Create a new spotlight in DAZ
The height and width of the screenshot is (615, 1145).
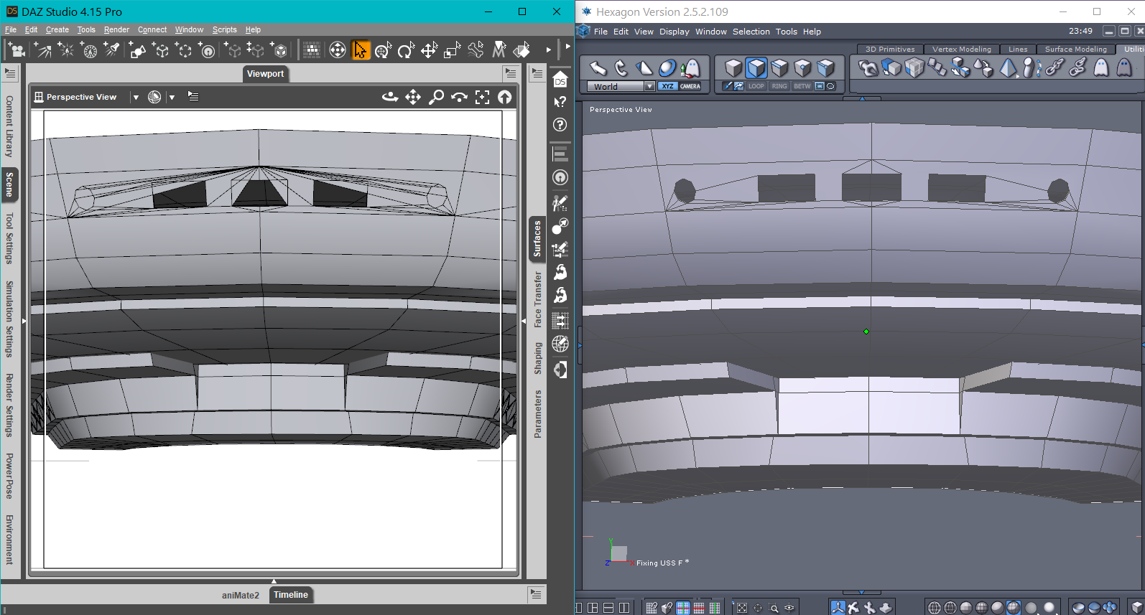[x=113, y=50]
